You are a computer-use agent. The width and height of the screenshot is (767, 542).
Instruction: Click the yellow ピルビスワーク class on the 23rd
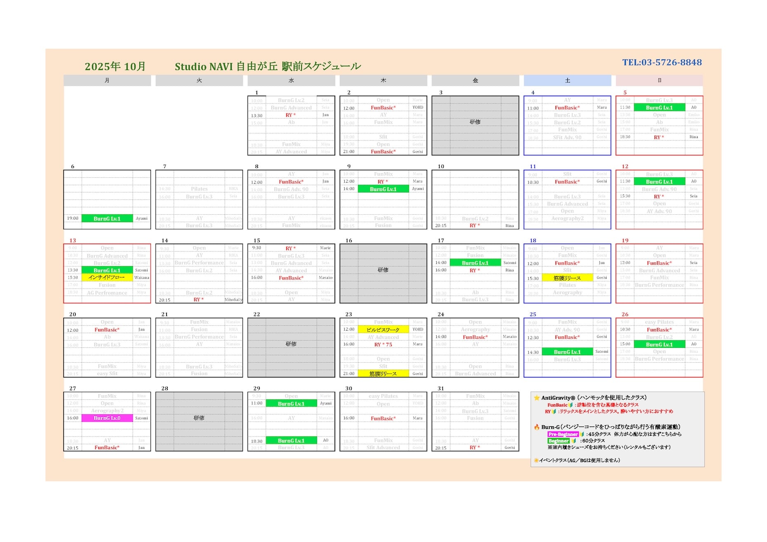(383, 330)
